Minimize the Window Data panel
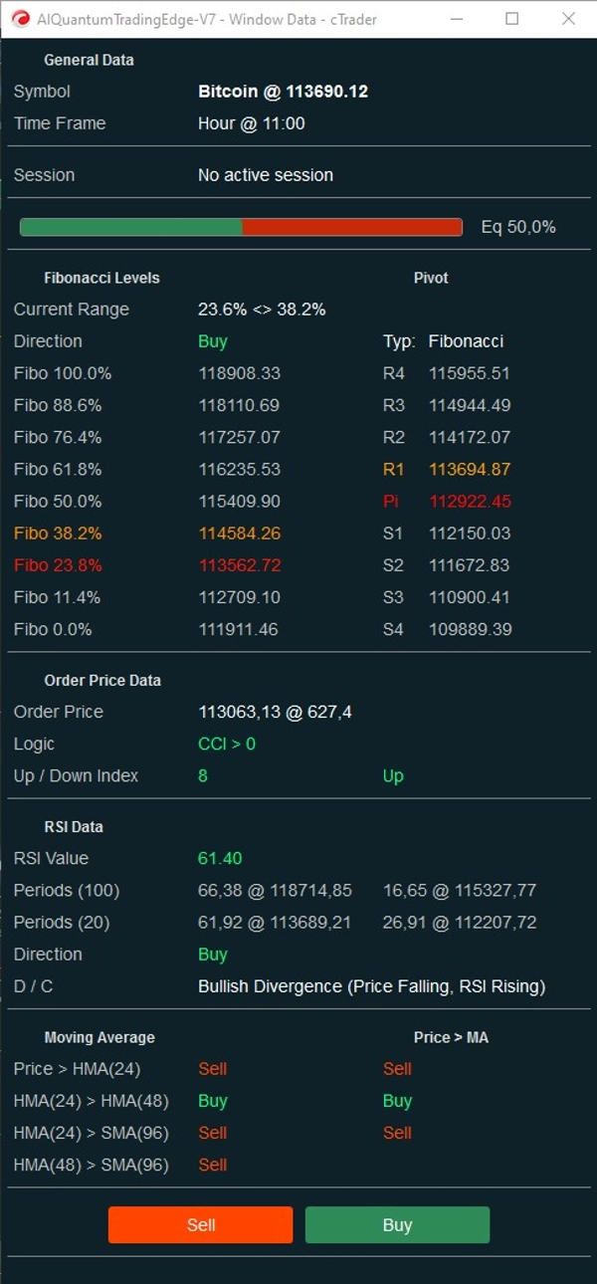 pyautogui.click(x=456, y=19)
